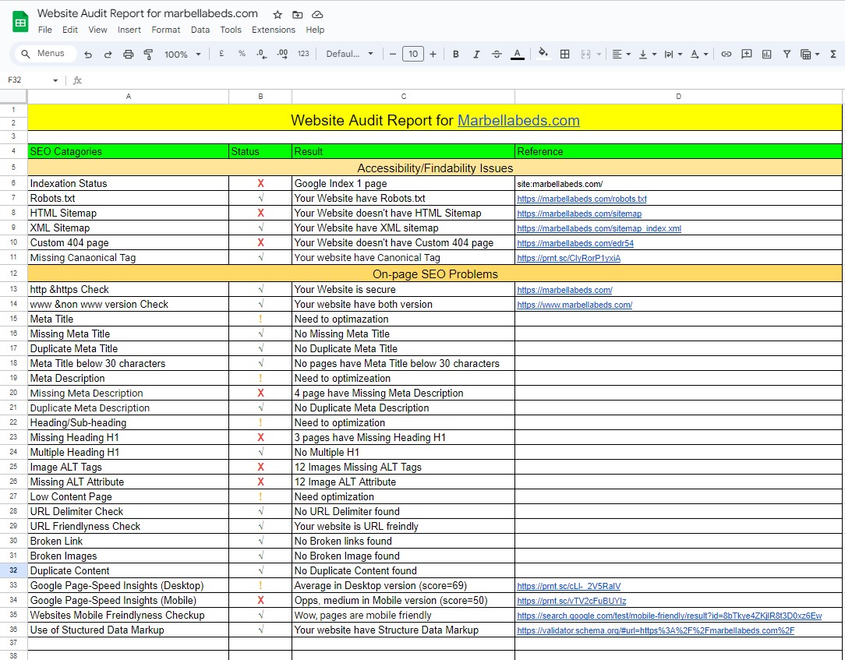Open the 100% zoom dropdown
845x660 pixels.
click(182, 55)
